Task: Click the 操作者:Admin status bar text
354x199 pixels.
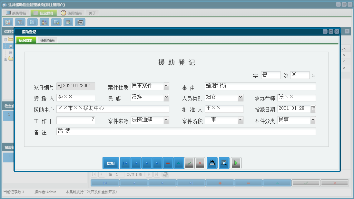Action: [x=45, y=192]
